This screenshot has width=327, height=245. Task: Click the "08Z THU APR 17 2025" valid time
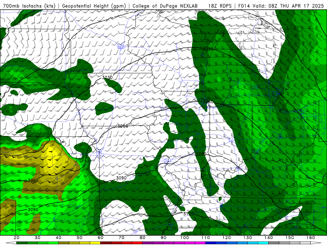coord(296,6)
